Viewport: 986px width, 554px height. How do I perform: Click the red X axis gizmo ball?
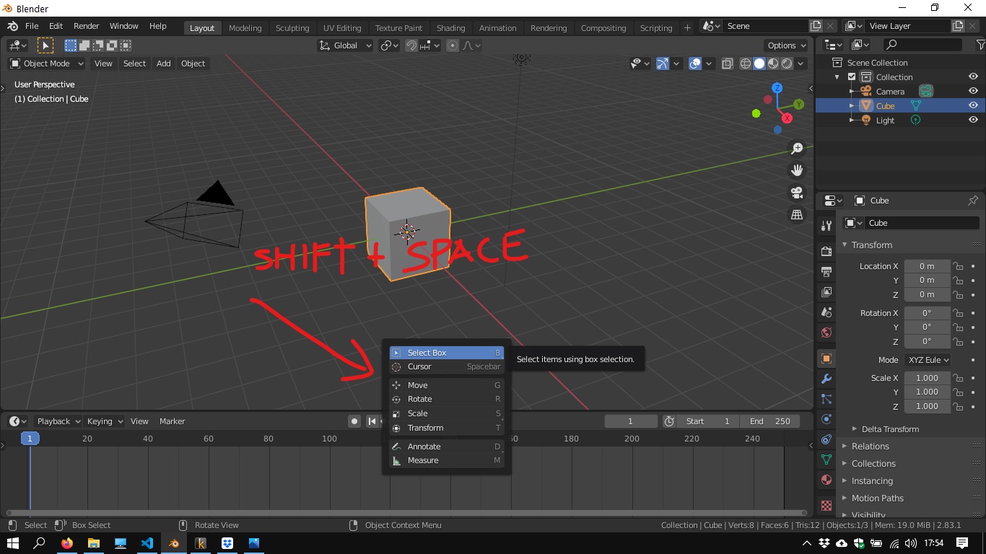click(x=787, y=118)
